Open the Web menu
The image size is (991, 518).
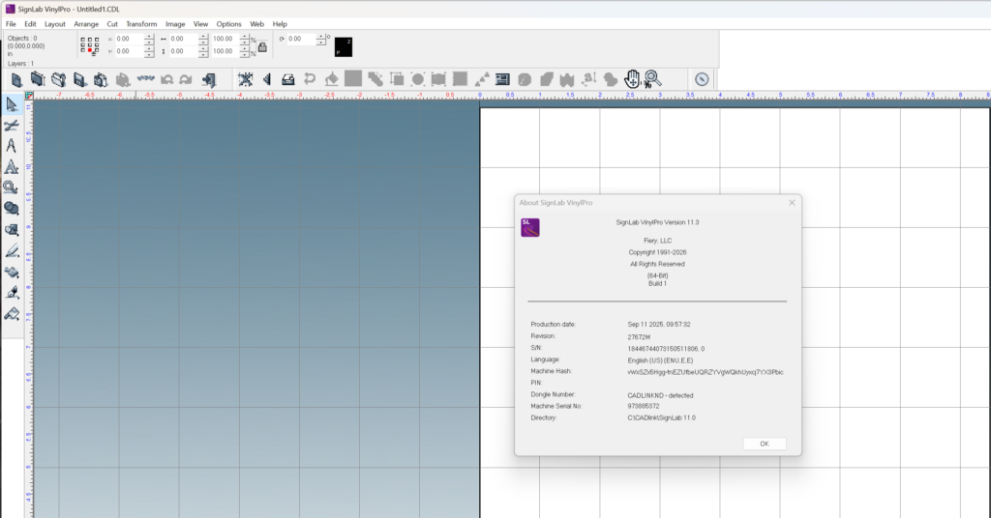pyautogui.click(x=256, y=24)
